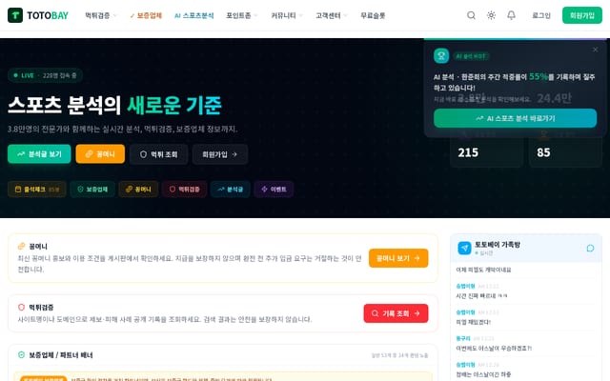Open the search magnifier icon in header

pos(471,15)
